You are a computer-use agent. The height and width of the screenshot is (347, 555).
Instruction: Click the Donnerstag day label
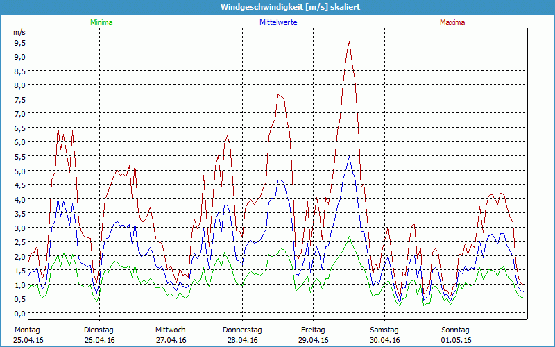pos(242,330)
